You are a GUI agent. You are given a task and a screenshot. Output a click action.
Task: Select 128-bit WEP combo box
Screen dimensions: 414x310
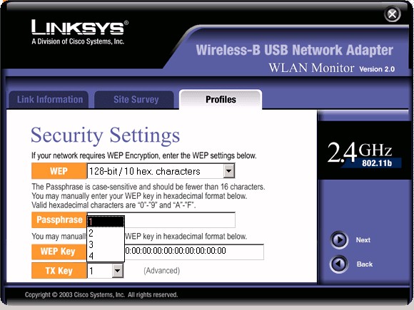pyautogui.click(x=161, y=171)
